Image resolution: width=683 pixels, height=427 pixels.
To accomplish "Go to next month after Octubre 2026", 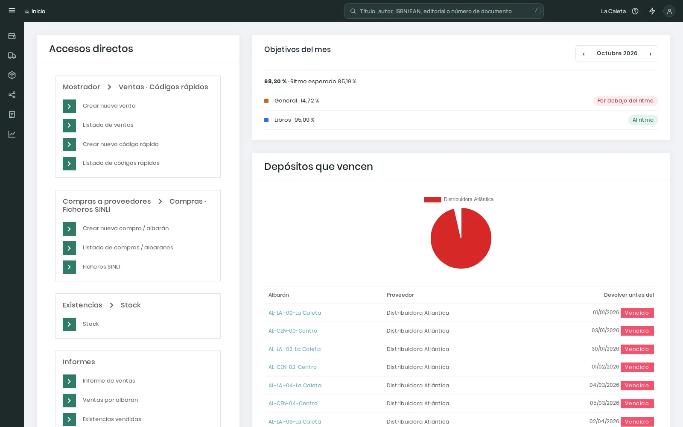I will pyautogui.click(x=650, y=53).
